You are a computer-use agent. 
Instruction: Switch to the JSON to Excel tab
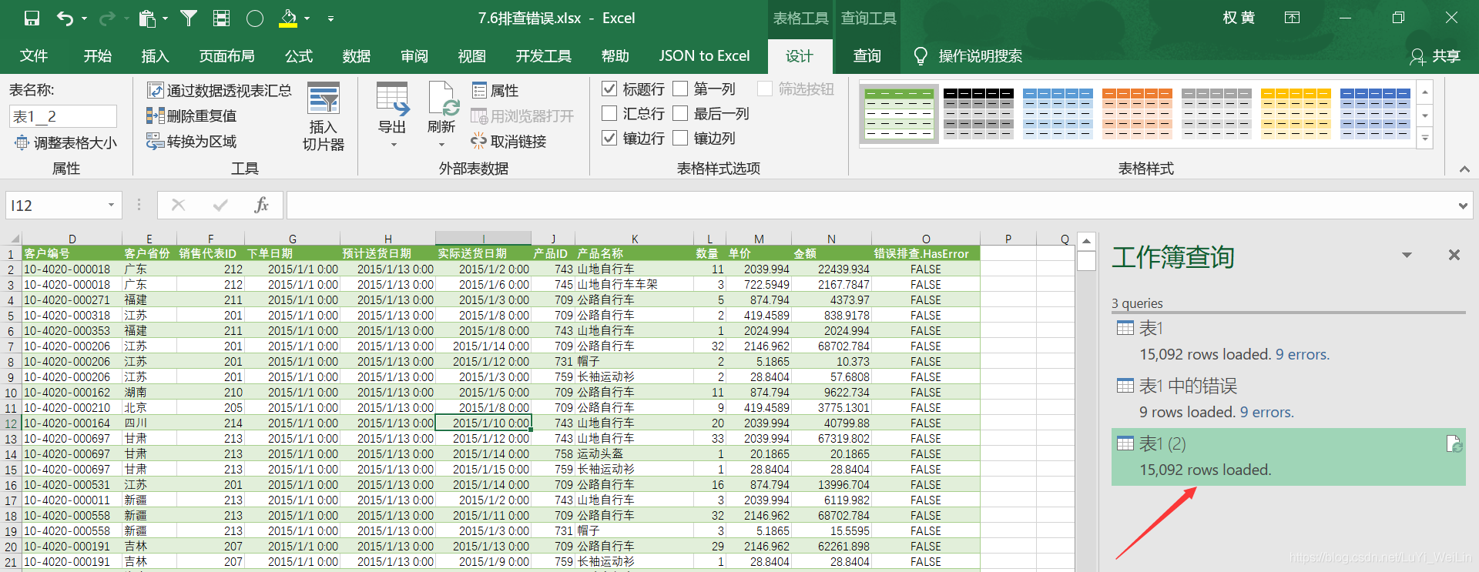click(x=704, y=56)
